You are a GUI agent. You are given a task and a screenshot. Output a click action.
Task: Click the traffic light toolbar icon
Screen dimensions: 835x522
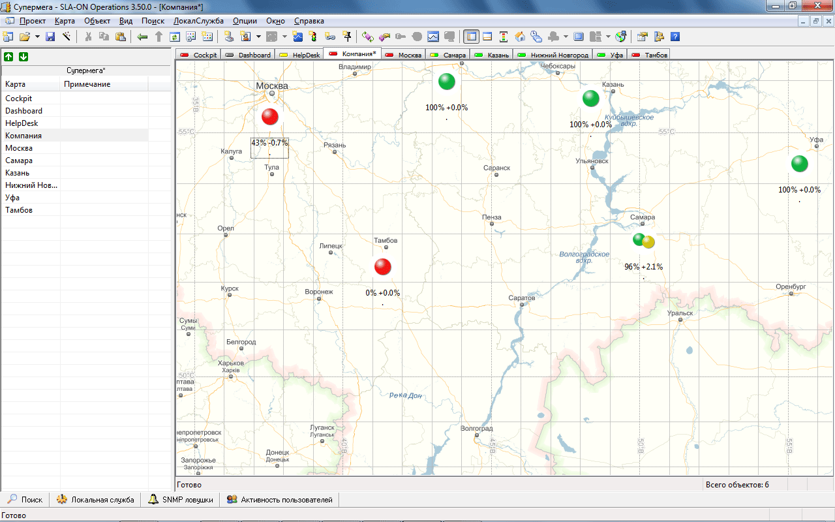point(312,37)
